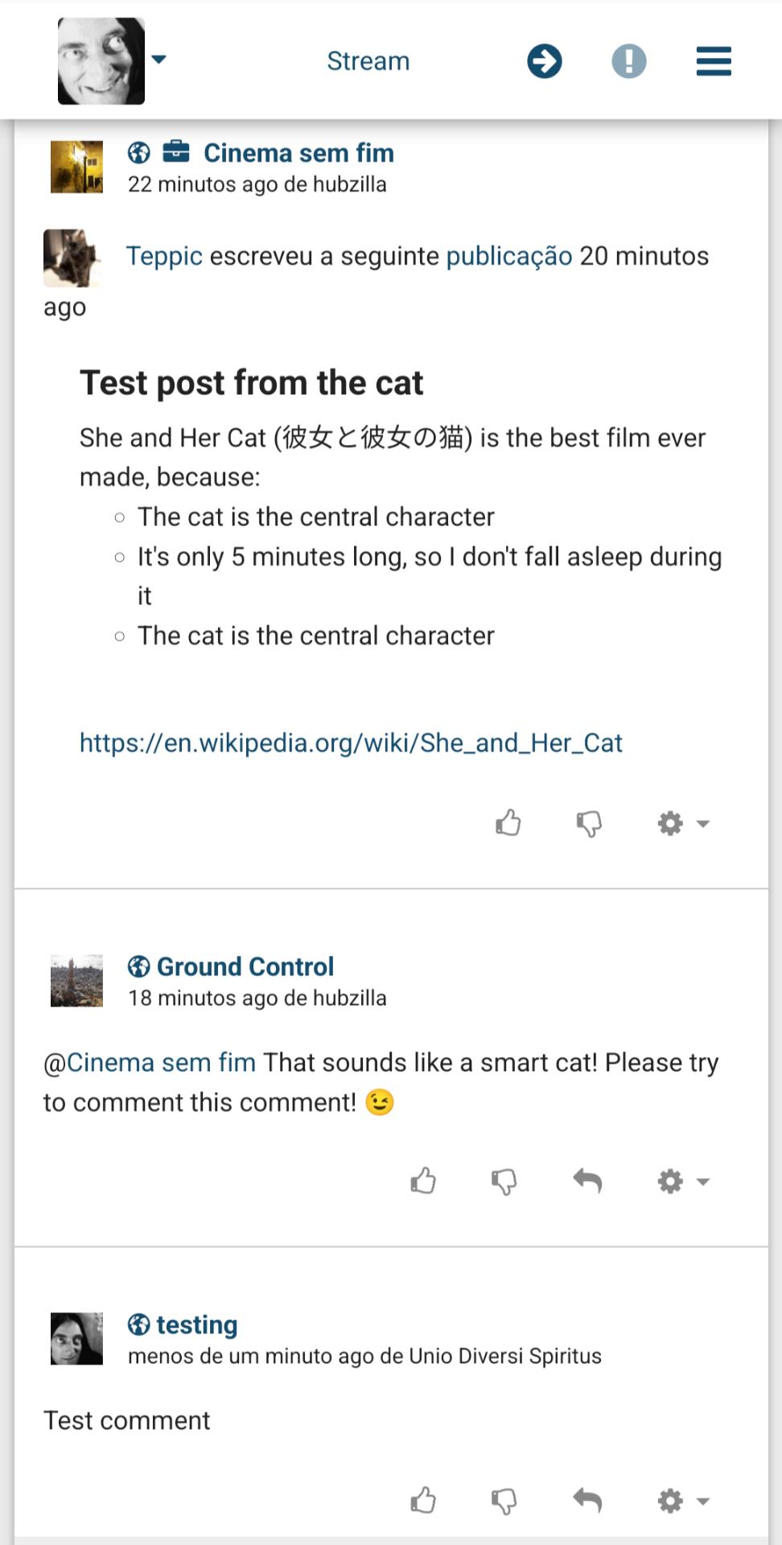The height and width of the screenshot is (1545, 782).
Task: Open the Cinema sem fim channel link
Action: (298, 153)
